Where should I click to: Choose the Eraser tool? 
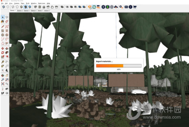(x=7, y=22)
